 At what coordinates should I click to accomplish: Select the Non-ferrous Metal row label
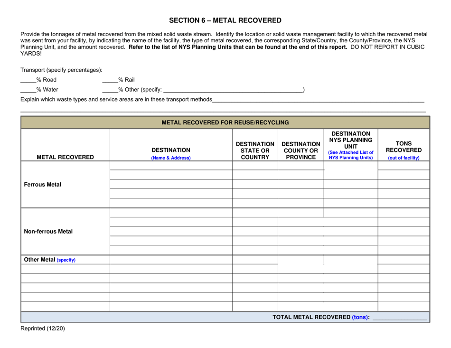coord(48,232)
